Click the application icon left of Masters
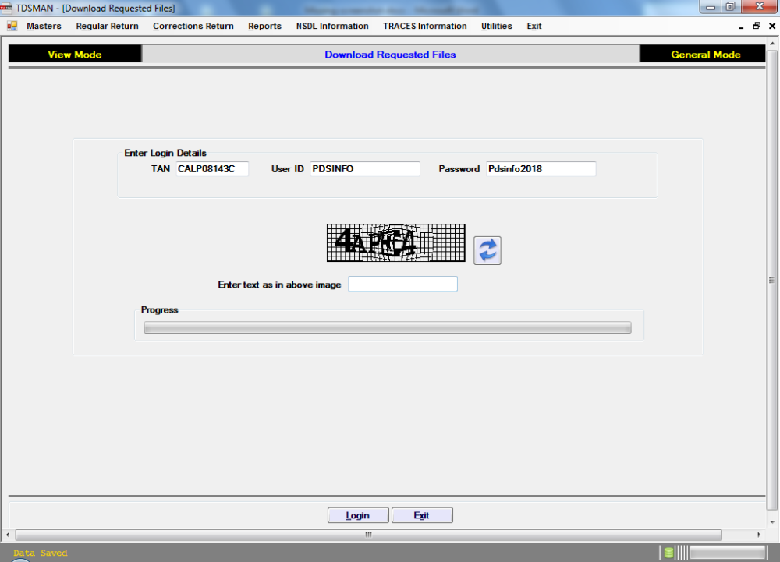 coord(11,26)
